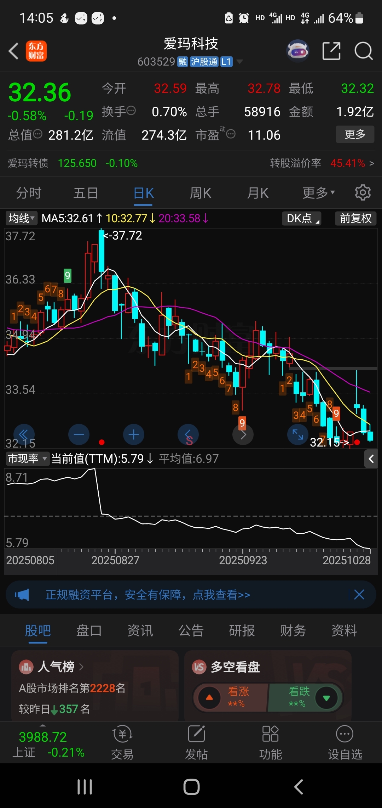Switch to 分时 chart tab
Screen dimensions: 382x808
click(29, 193)
